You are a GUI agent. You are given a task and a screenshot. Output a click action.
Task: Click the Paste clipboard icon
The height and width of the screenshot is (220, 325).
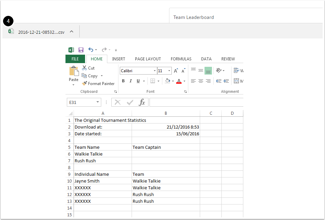tap(74, 71)
